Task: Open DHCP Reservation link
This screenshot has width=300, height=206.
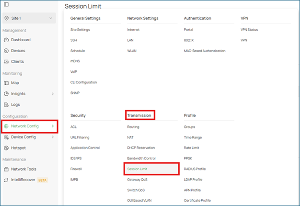Action: [x=141, y=148]
